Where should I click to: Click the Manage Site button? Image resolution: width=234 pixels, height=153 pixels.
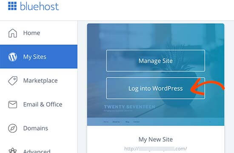tap(155, 61)
